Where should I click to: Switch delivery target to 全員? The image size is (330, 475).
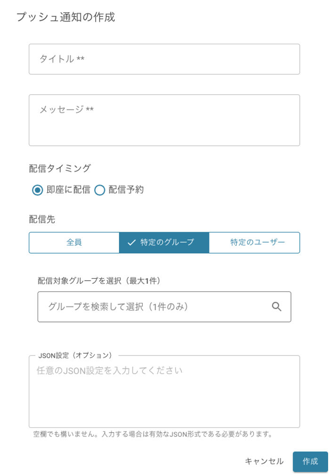[74, 242]
